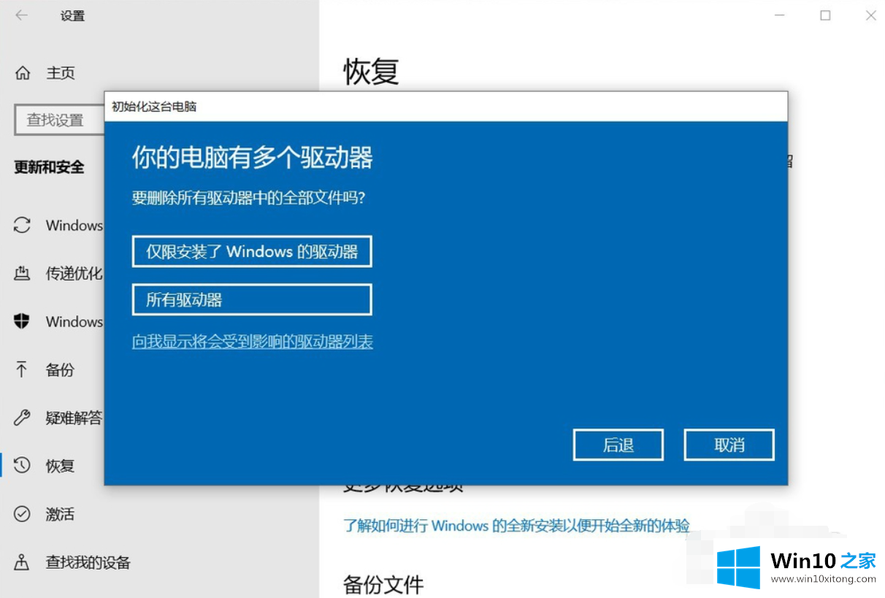The height and width of the screenshot is (598, 885).
Task: Maximize the Settings window
Action: tap(825, 15)
